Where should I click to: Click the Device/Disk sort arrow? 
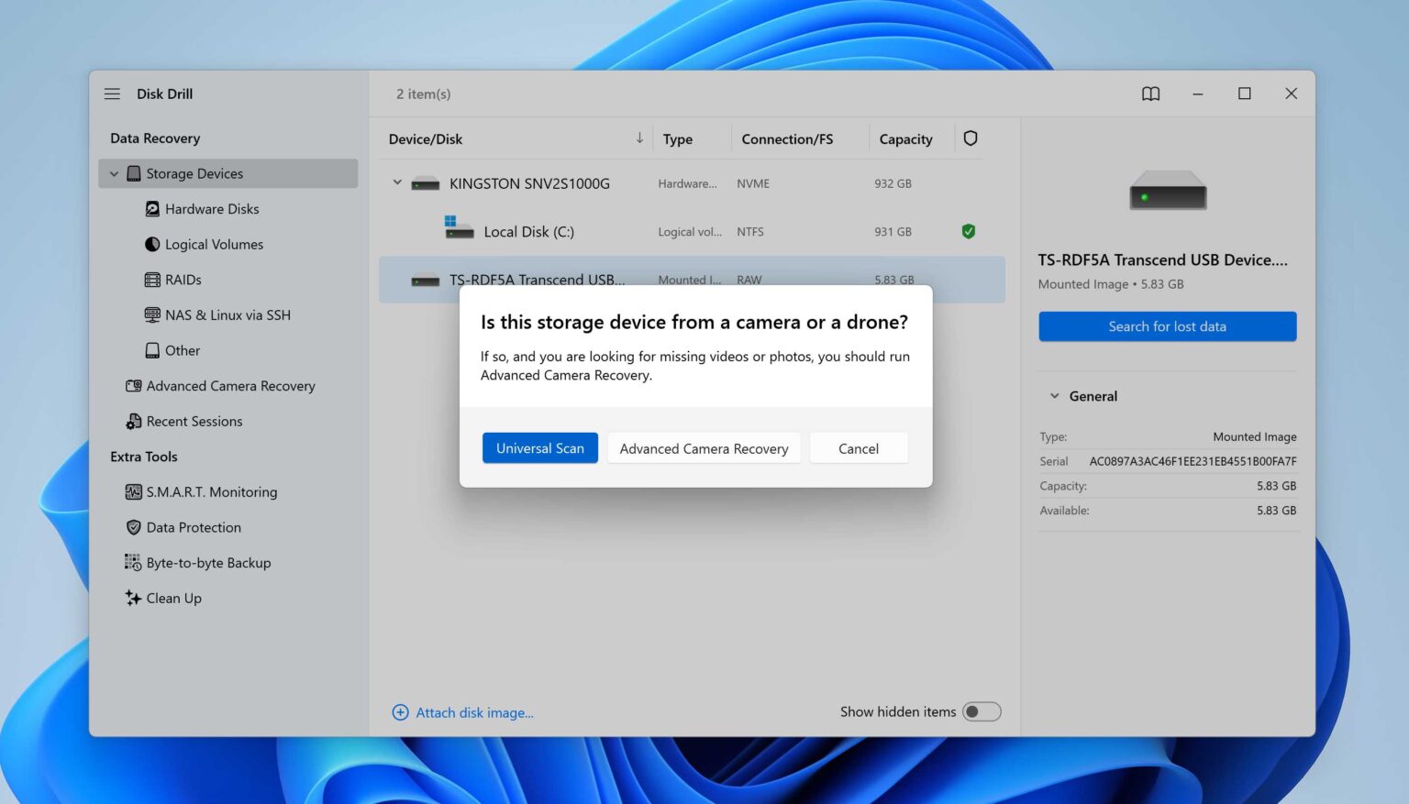(639, 138)
